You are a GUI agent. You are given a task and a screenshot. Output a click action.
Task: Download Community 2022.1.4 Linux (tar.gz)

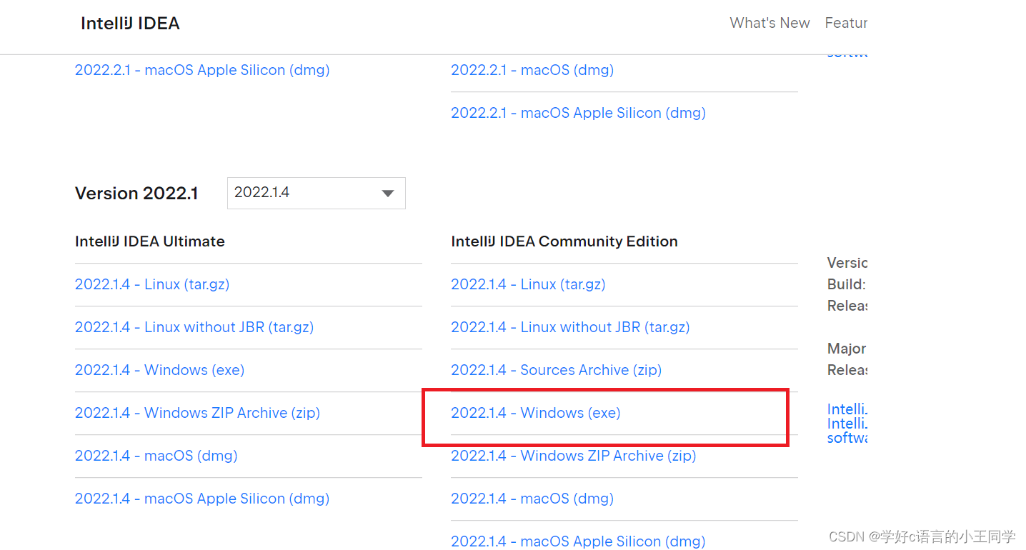pyautogui.click(x=528, y=284)
